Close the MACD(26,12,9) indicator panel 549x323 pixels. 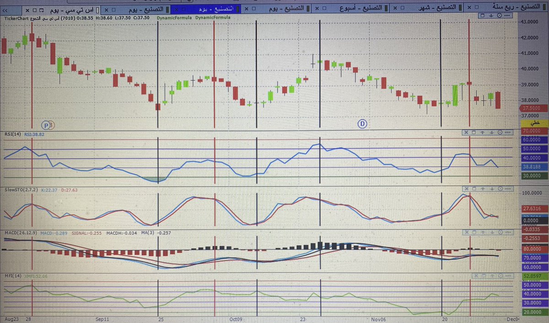pyautogui.click(x=467, y=232)
